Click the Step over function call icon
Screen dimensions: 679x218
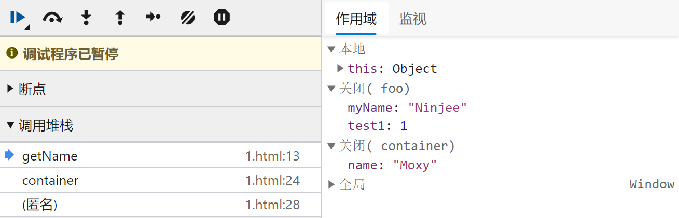point(52,18)
